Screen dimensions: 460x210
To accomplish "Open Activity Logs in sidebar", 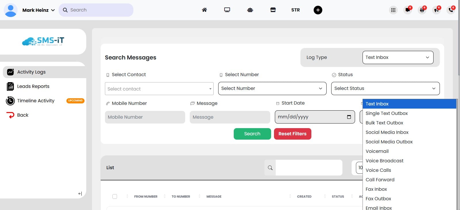I will 45,72.
